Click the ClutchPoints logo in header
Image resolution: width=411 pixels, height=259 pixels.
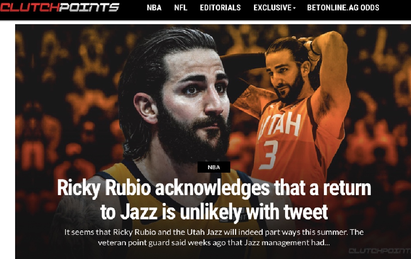[60, 7]
